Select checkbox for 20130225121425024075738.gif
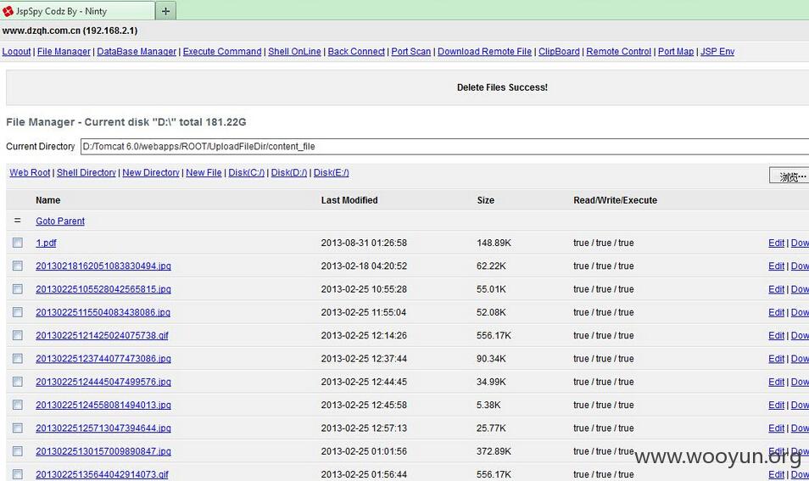 [x=18, y=335]
